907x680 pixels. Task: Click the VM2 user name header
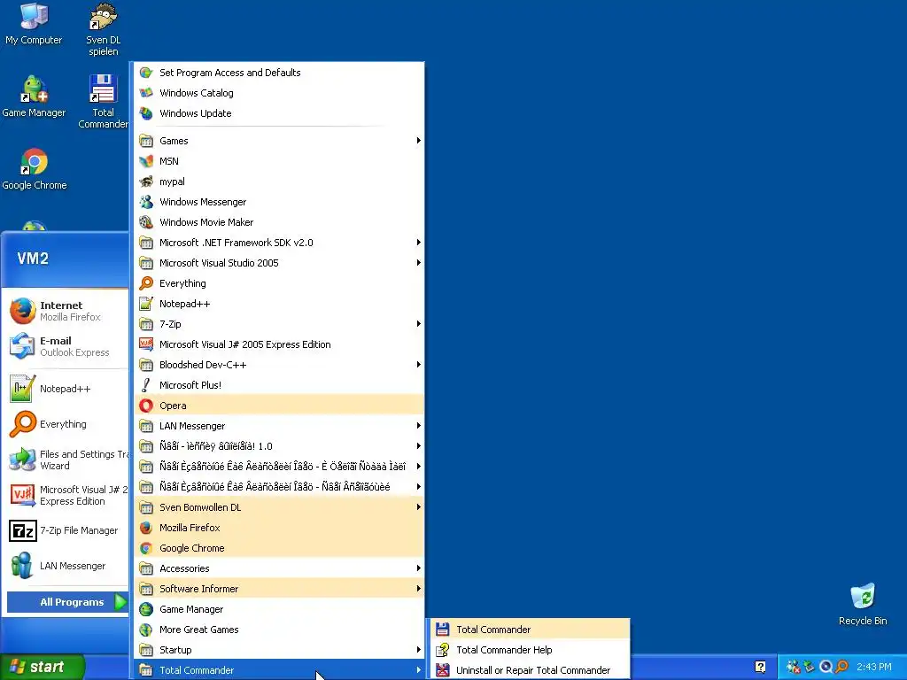click(33, 259)
